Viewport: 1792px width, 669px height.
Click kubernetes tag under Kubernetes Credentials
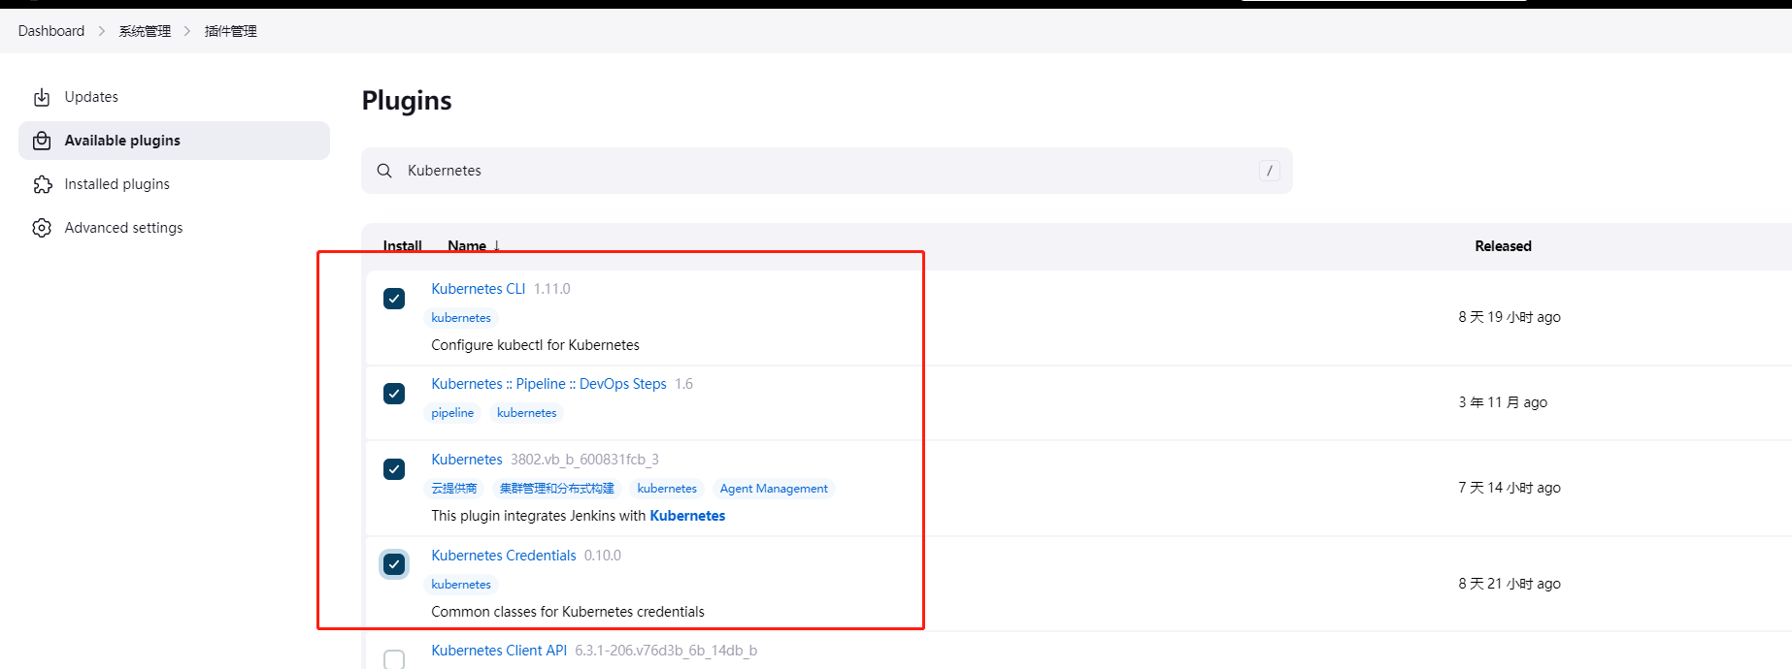click(461, 585)
